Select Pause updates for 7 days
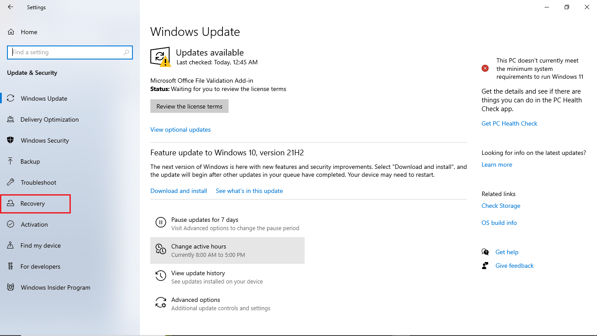The width and height of the screenshot is (597, 336). (227, 224)
